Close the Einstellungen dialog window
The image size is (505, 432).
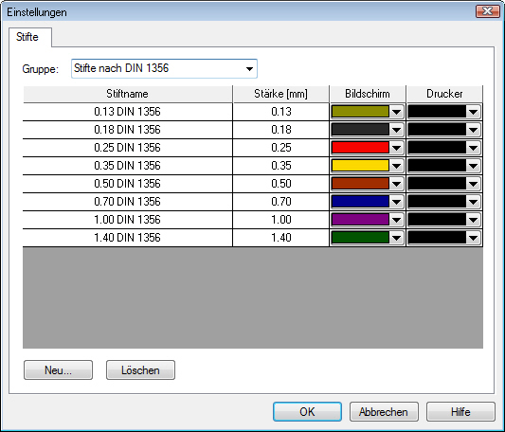488,11
